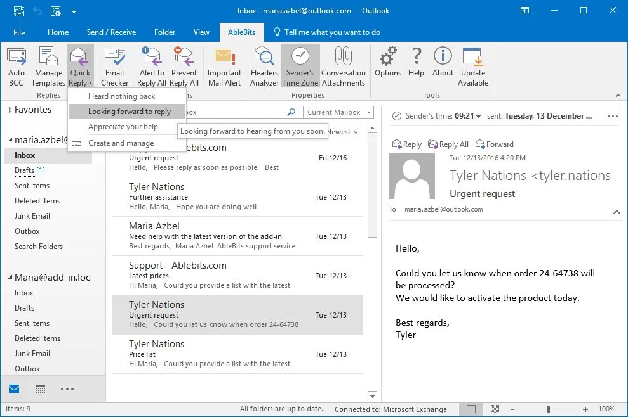This screenshot has height=417, width=628.
Task: Switch to the View tab
Action: (201, 32)
